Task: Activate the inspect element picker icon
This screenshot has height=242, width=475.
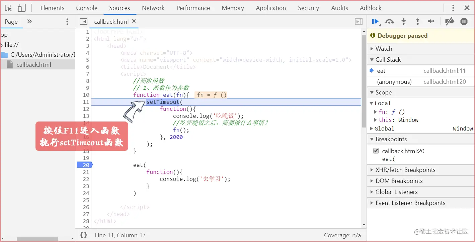Action: pyautogui.click(x=9, y=8)
